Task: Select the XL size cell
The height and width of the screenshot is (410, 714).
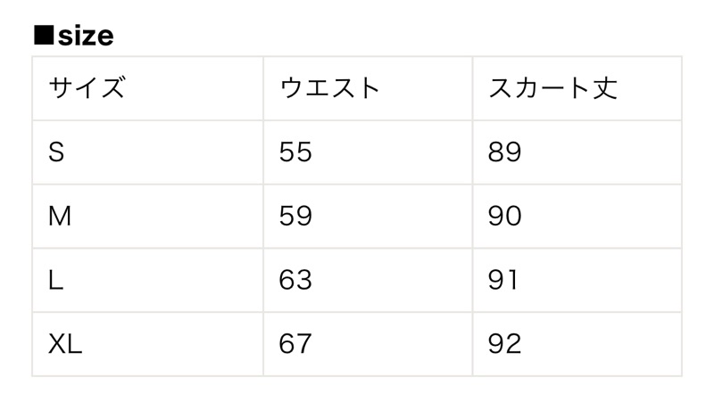Action: click(x=147, y=344)
